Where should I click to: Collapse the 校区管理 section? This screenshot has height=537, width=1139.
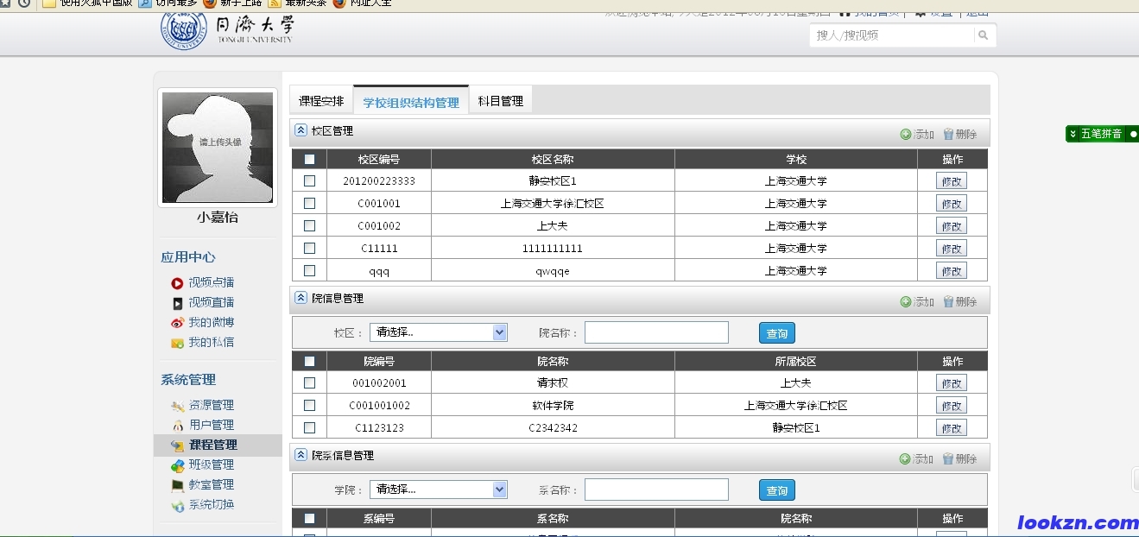301,130
